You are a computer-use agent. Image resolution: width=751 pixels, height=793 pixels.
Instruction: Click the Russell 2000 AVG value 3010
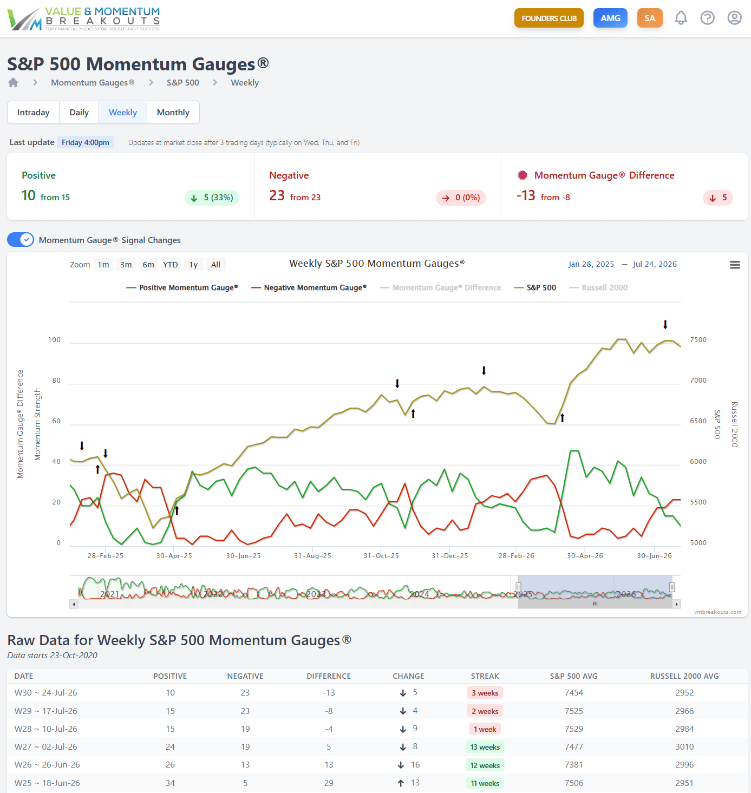click(684, 747)
